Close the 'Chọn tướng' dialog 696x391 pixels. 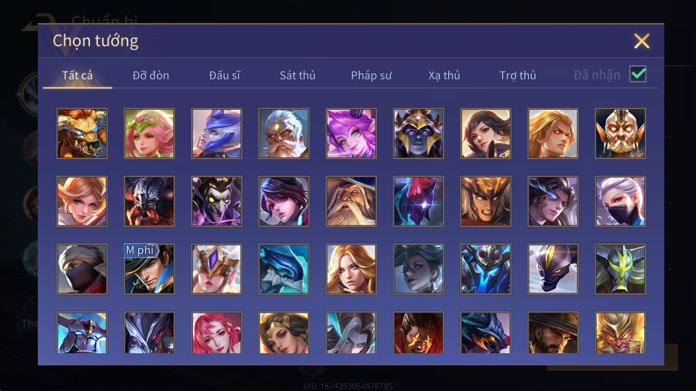pos(642,41)
